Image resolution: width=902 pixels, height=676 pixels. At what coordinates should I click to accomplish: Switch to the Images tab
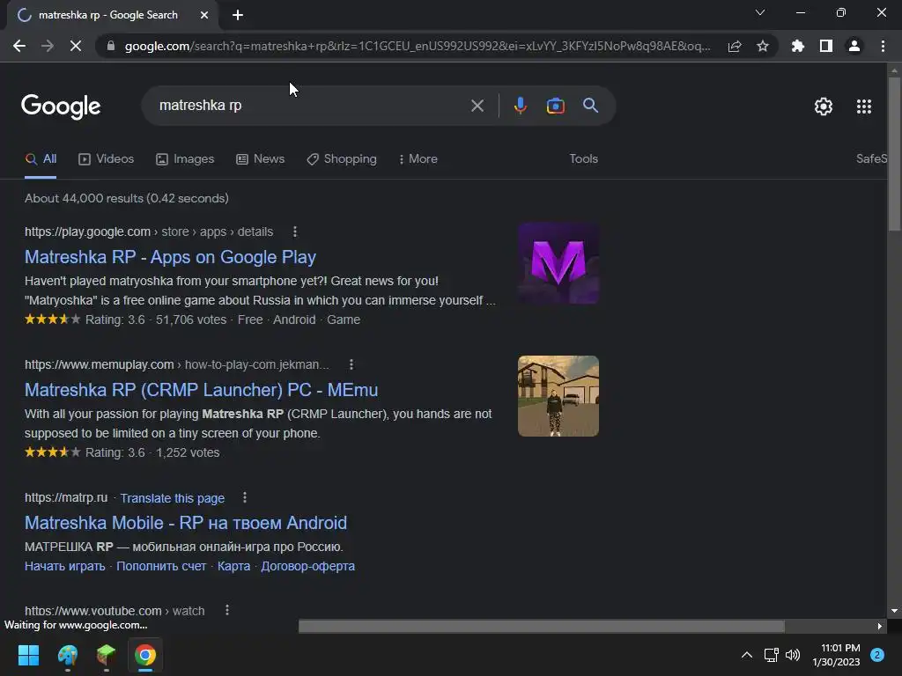(x=185, y=159)
